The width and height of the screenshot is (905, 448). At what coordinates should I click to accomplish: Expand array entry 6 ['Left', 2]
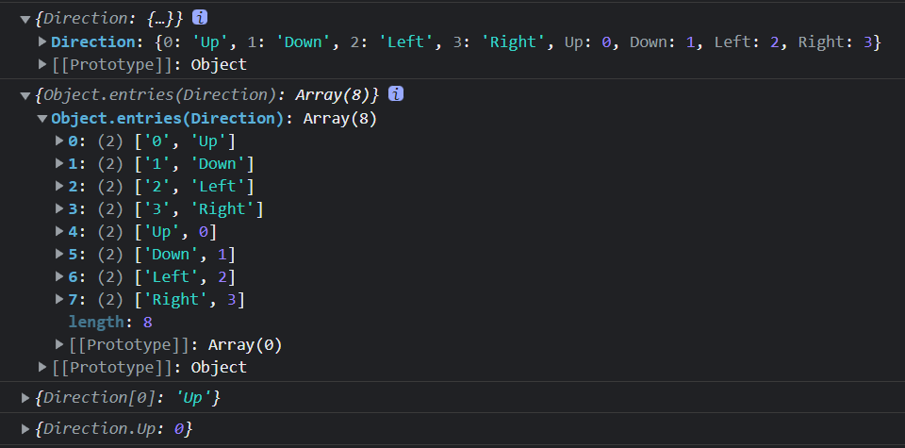(60, 277)
